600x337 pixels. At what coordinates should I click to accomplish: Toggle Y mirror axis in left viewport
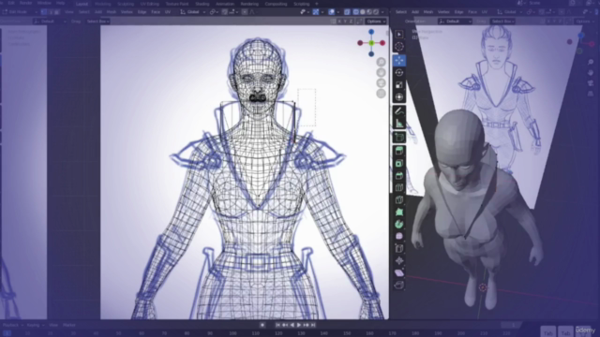(x=345, y=22)
